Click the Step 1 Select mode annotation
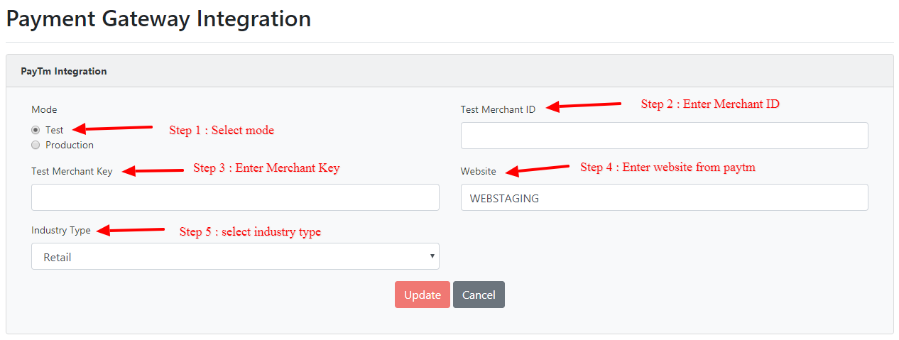This screenshot has height=340, width=899. click(x=222, y=131)
